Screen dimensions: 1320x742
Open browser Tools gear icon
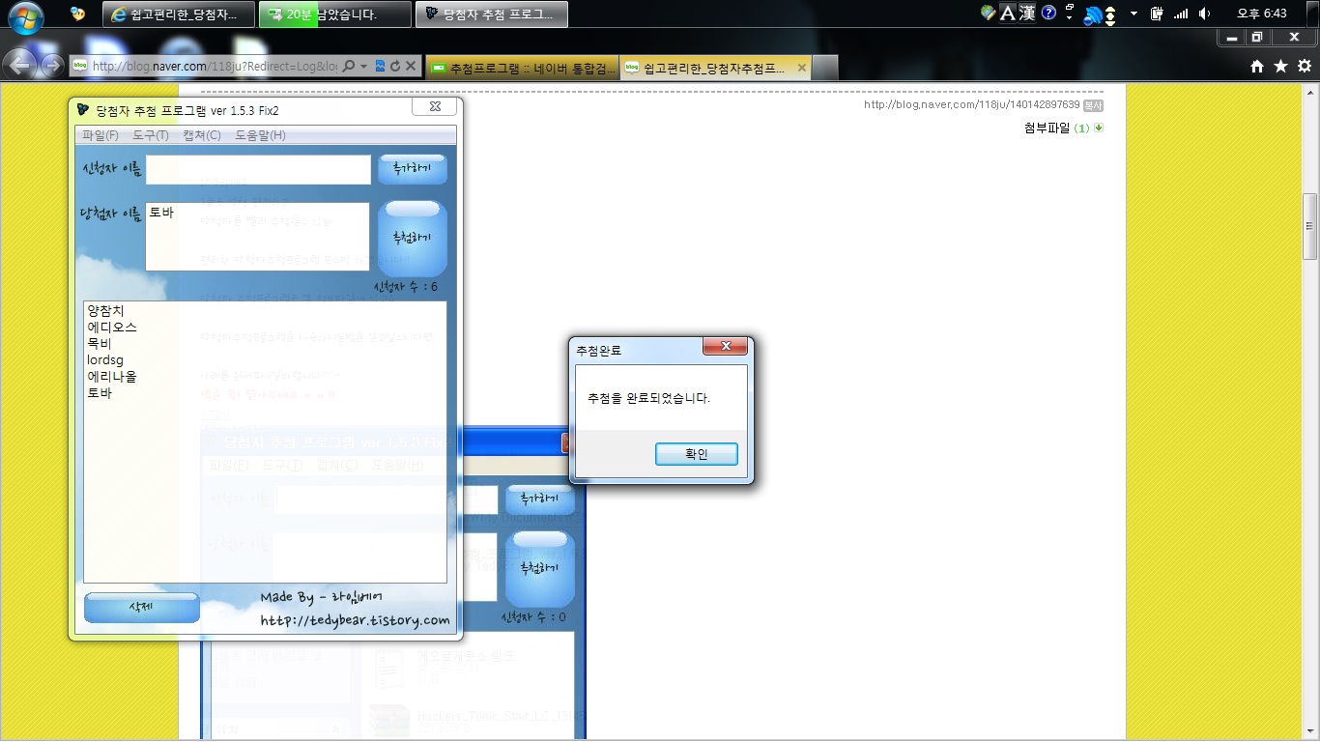point(1305,66)
